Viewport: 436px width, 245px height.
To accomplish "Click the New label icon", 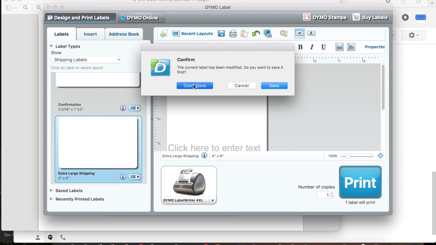I will click(x=164, y=33).
